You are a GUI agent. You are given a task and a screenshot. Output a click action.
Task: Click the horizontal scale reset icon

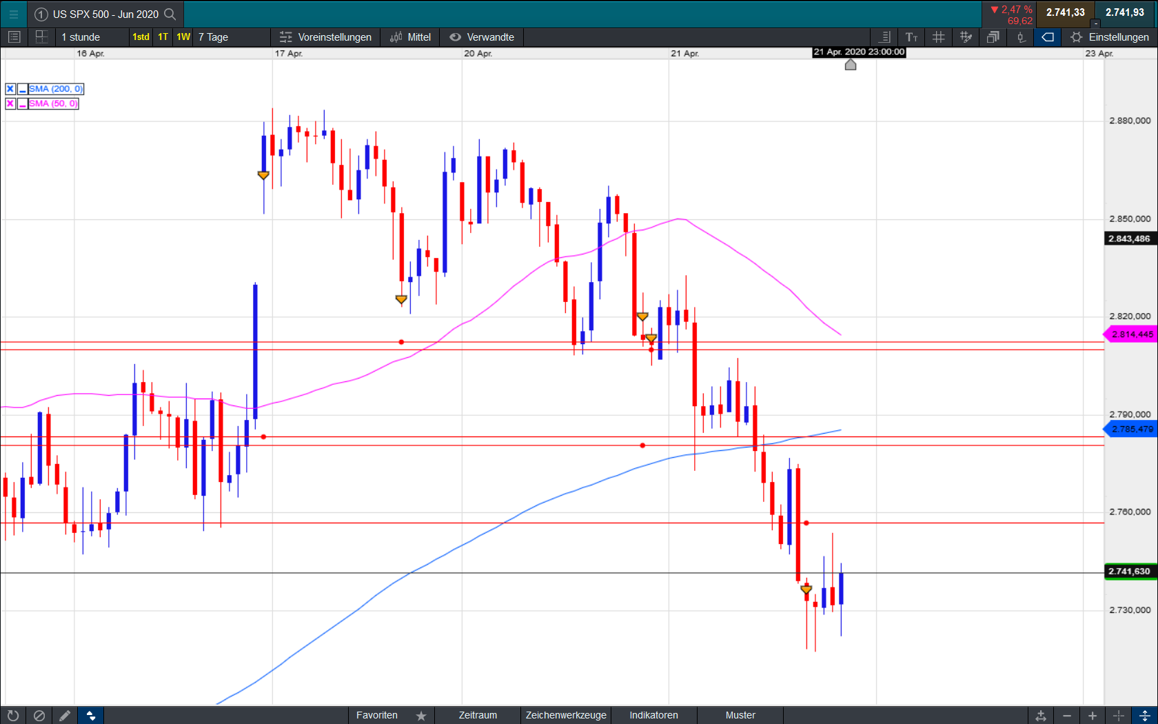coord(1041,716)
